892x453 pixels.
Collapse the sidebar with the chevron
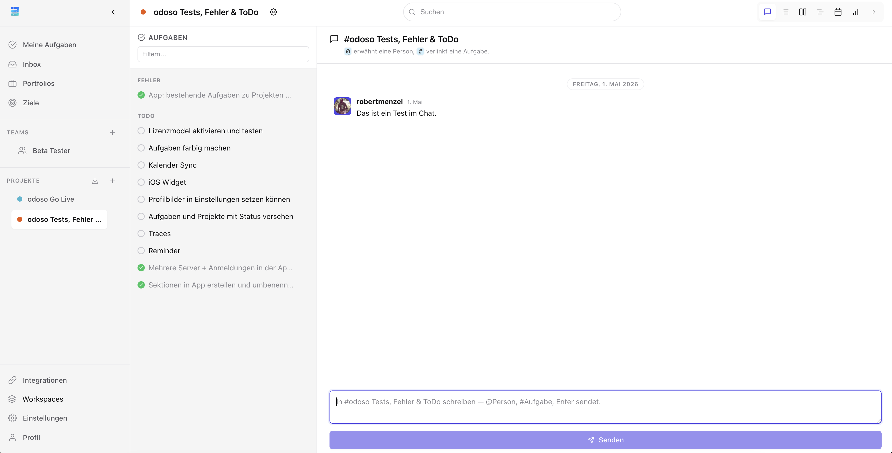[113, 12]
